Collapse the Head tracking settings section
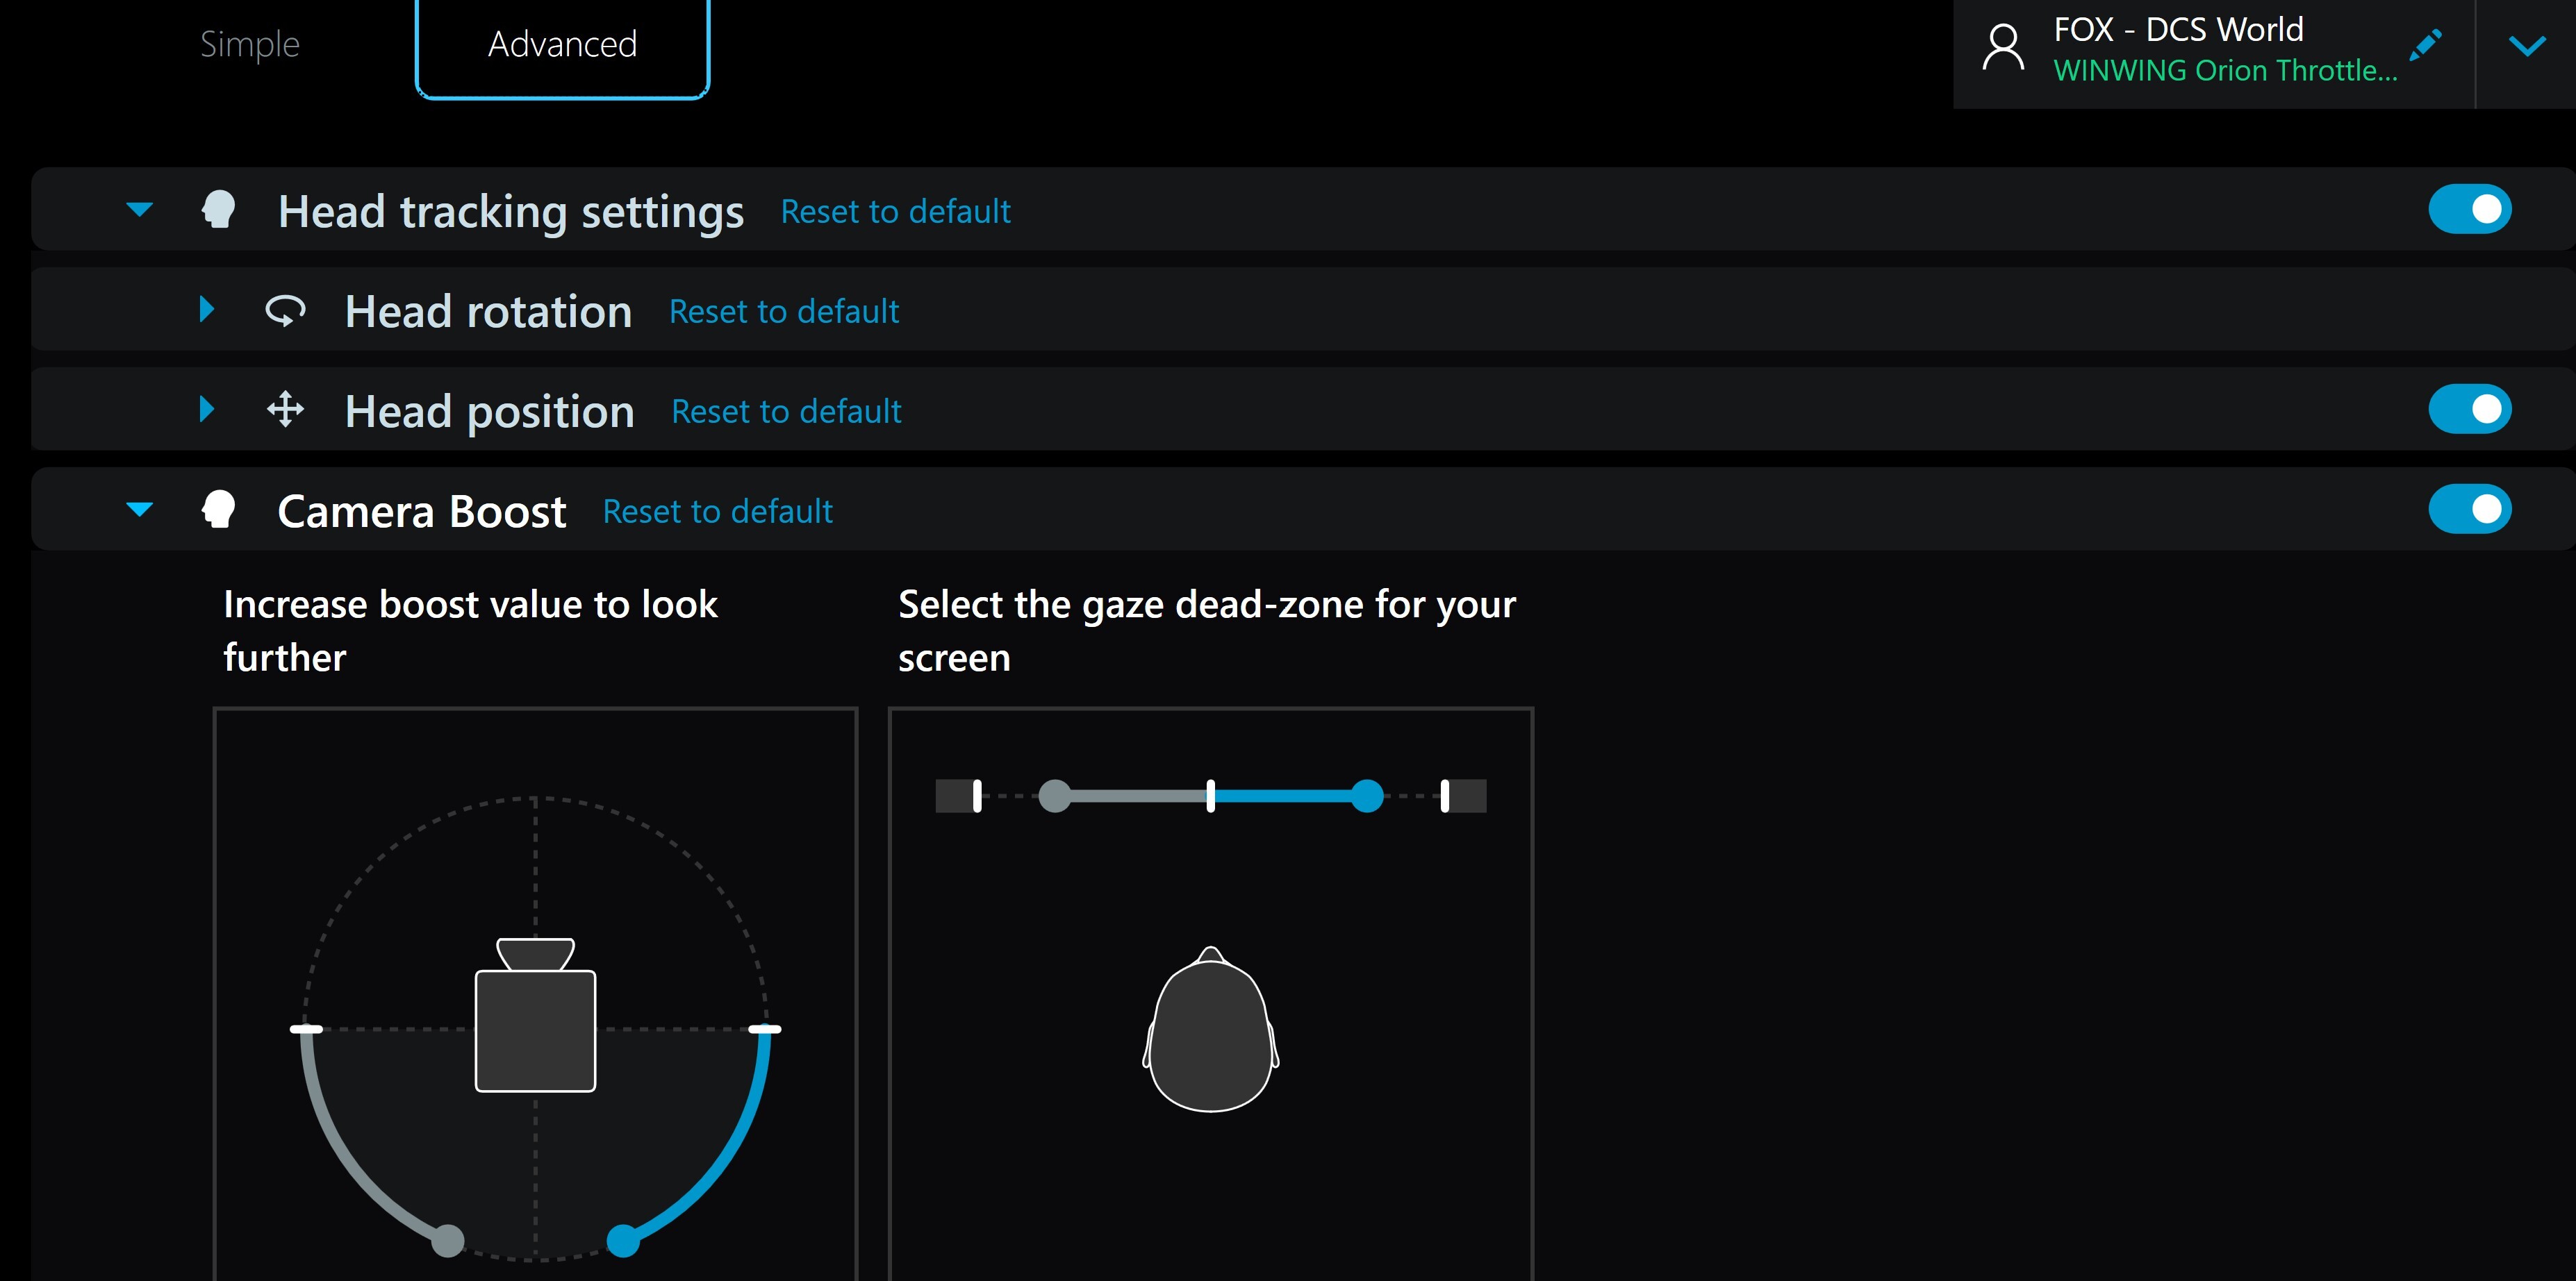Screen dimensions: 2576x1281 [x=140, y=210]
